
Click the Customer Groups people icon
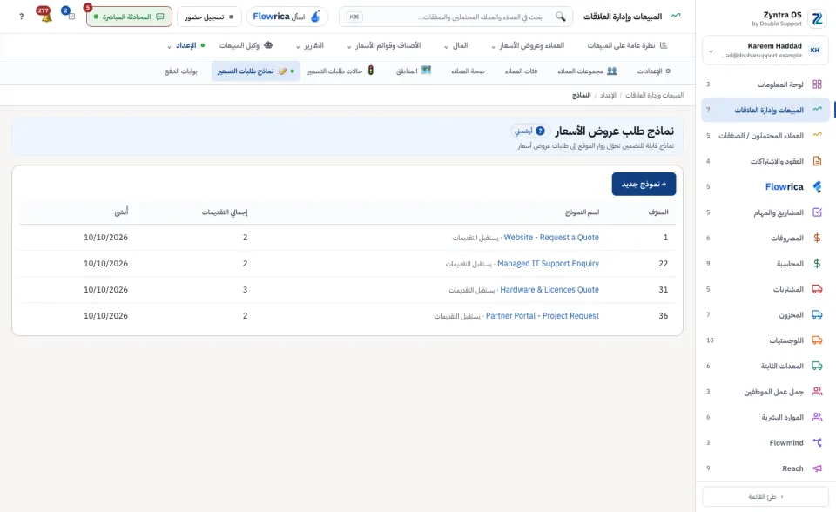pos(611,71)
